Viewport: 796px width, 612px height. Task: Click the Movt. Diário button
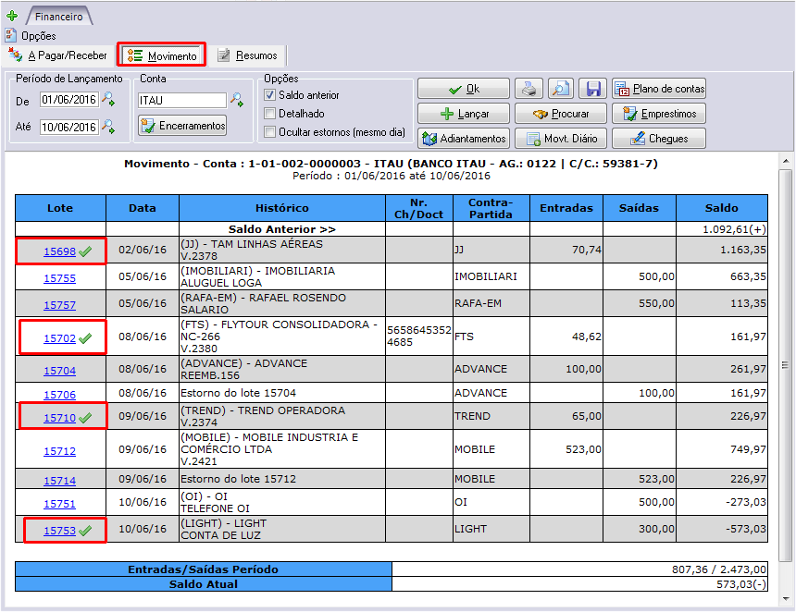tap(561, 139)
